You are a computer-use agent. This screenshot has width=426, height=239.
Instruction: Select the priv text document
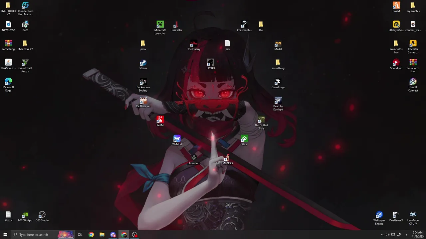point(227,43)
